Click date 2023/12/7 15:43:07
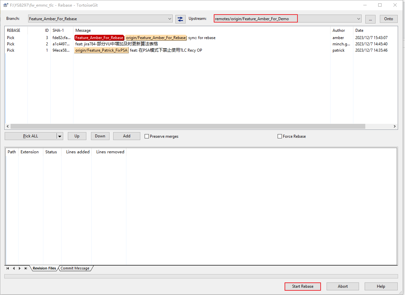This screenshot has width=405, height=295. click(x=371, y=38)
